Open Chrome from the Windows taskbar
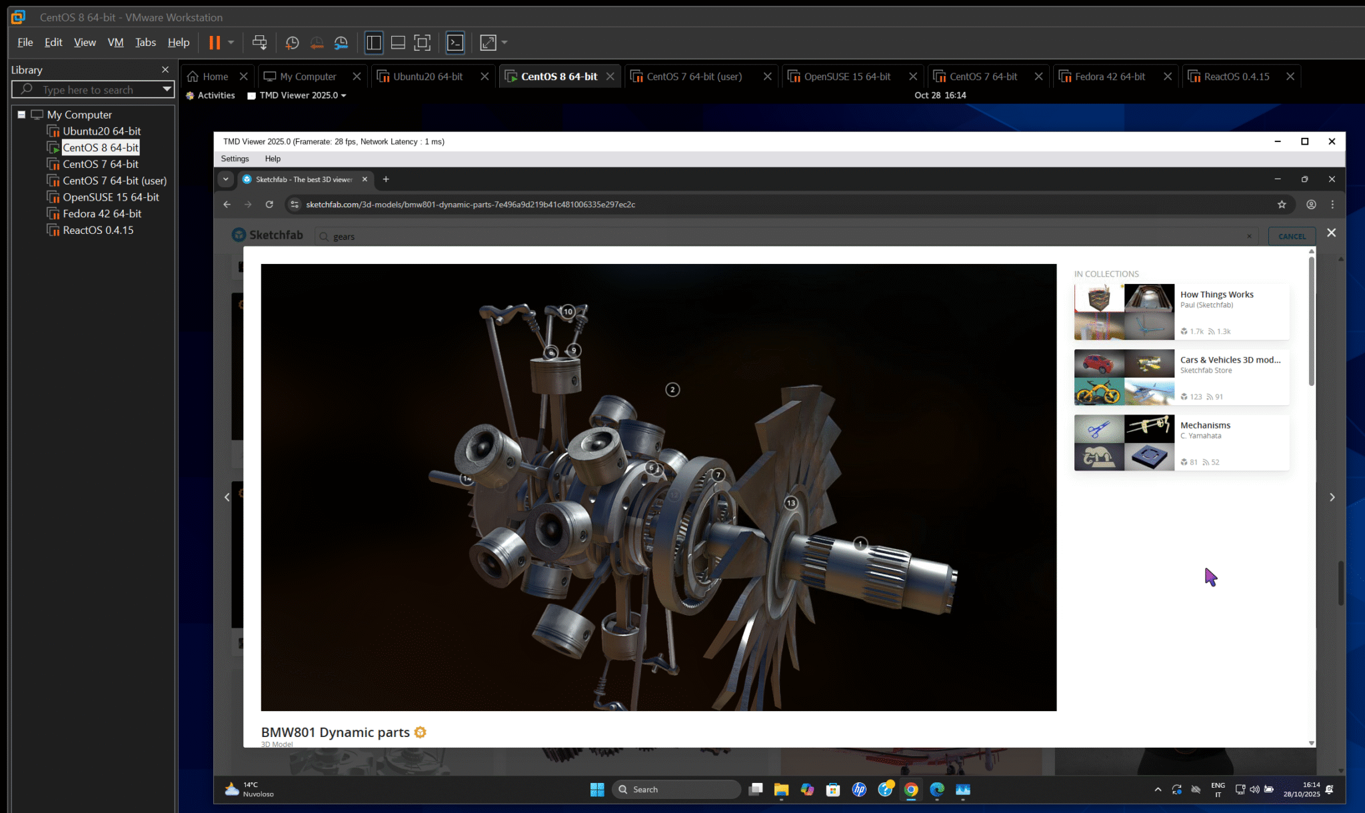 [x=911, y=790]
